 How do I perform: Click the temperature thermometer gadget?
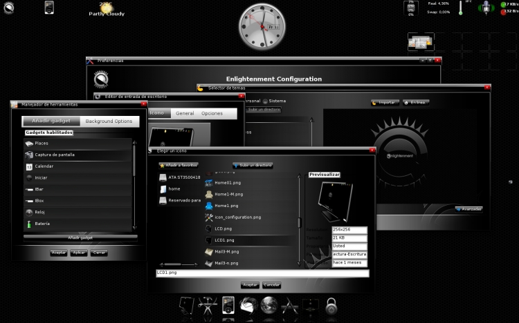coord(460,8)
